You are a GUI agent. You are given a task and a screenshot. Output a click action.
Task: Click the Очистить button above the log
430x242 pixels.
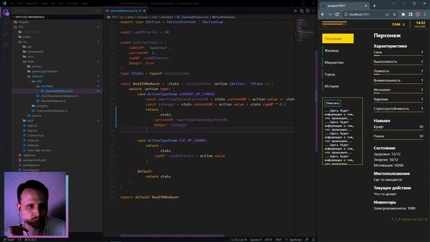pos(333,103)
